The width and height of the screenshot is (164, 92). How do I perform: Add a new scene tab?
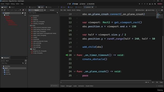[x=96, y=7]
